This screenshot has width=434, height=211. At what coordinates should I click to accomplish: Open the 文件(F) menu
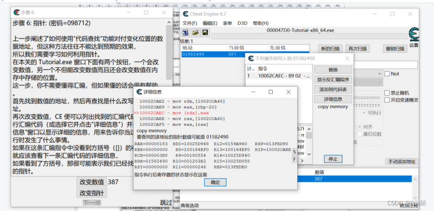(190, 23)
